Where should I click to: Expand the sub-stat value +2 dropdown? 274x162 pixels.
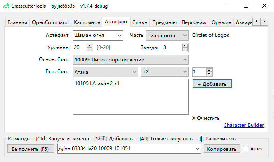click(x=185, y=72)
